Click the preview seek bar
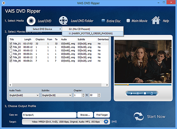This screenshot has width=177, height=129. pos(143,85)
